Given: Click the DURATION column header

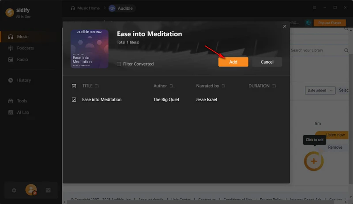Looking at the screenshot, I should tap(259, 86).
